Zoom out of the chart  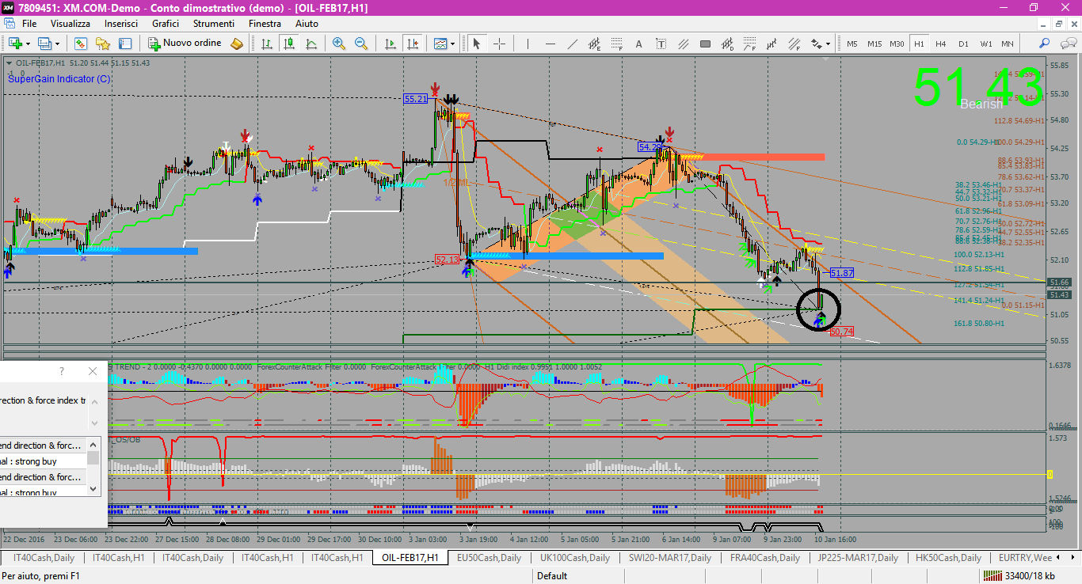click(361, 44)
